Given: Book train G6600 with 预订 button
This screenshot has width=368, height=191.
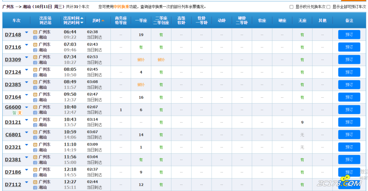Looking at the screenshot, I should point(349,110).
